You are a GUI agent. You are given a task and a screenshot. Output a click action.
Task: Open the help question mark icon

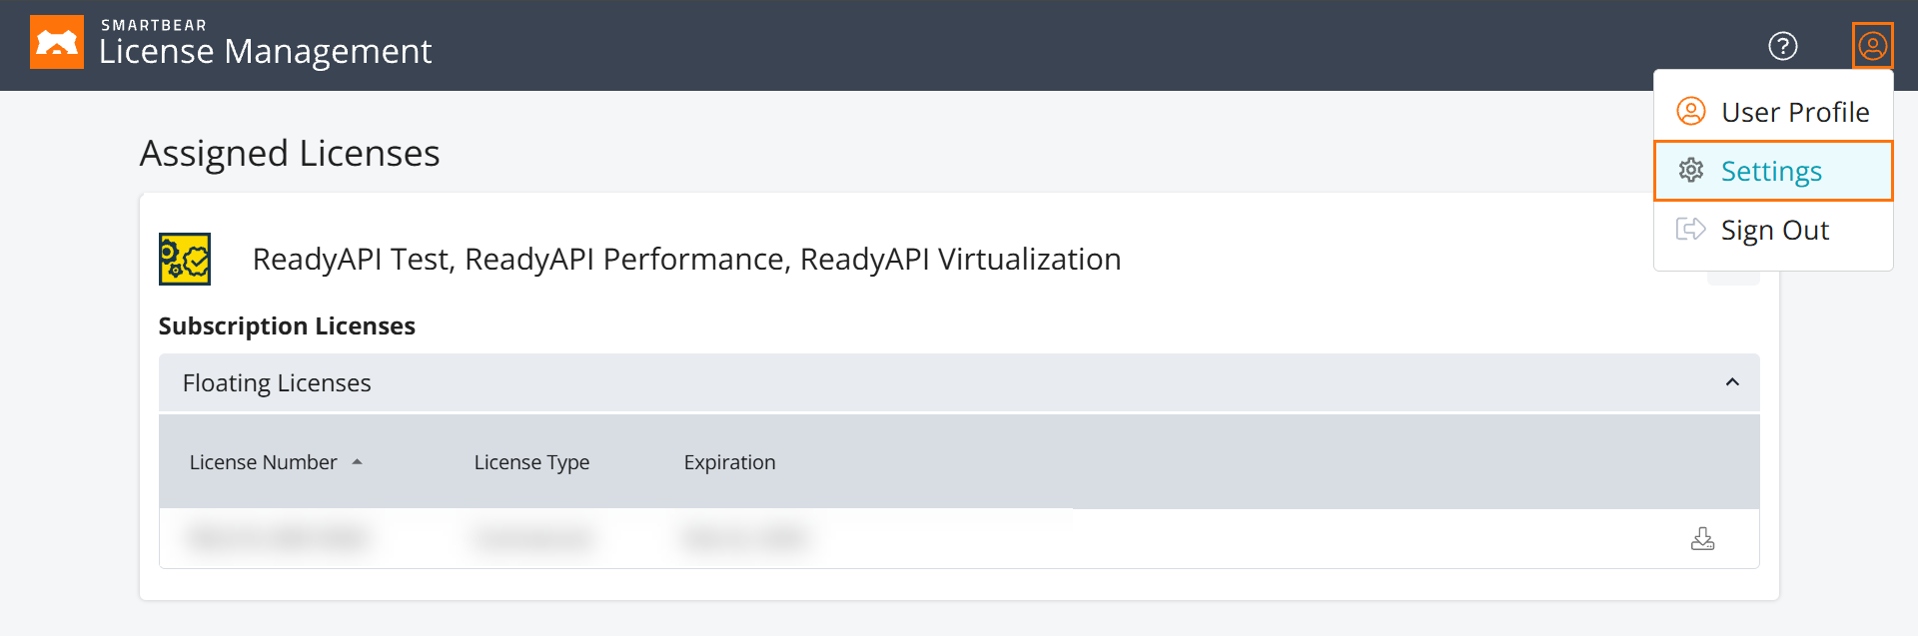coord(1782,46)
